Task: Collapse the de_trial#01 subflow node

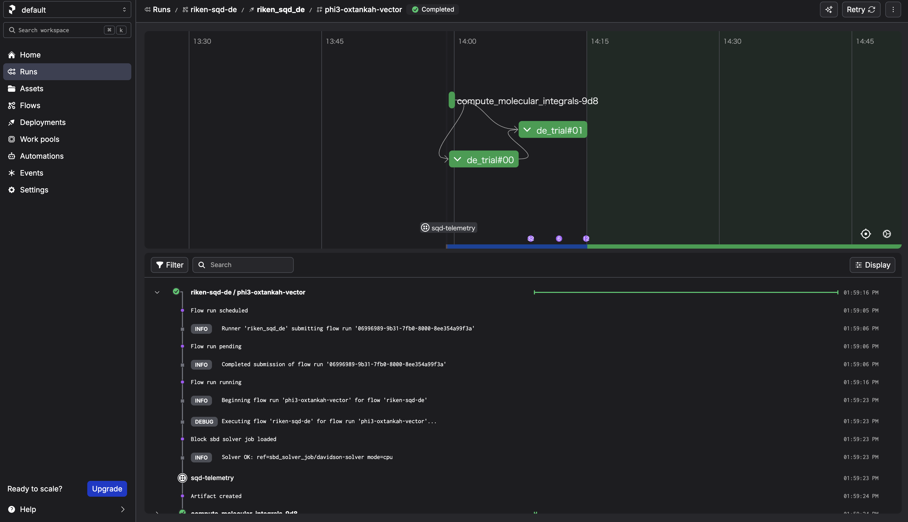Action: [x=527, y=130]
